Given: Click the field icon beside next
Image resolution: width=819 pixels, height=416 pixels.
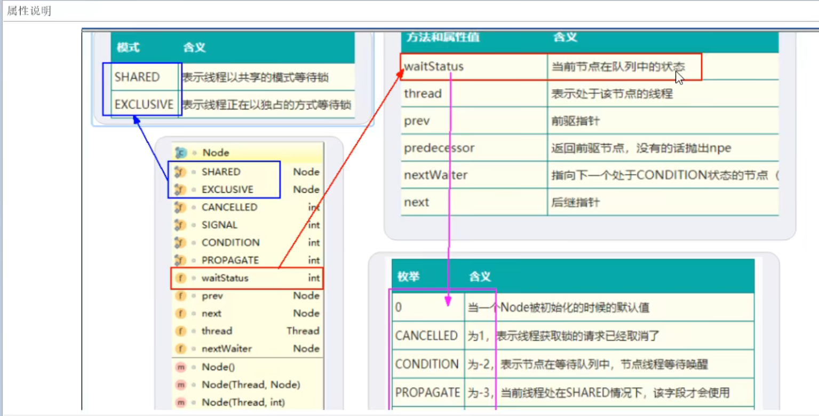Looking at the screenshot, I should click(x=180, y=313).
